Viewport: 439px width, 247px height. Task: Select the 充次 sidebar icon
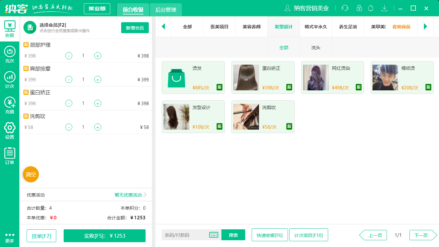pos(10,51)
